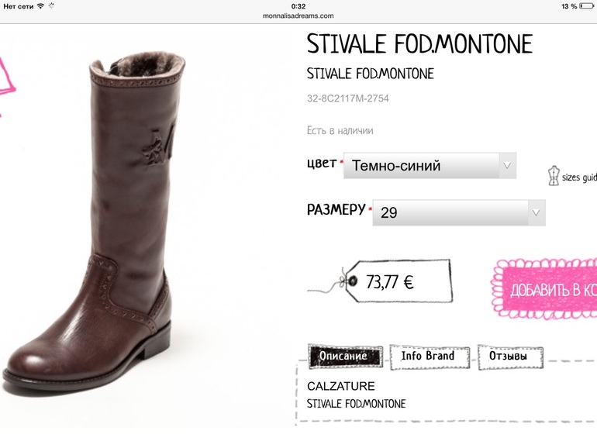The height and width of the screenshot is (448, 597).
Task: Tap the Wi-Fi signal icon
Action: click(x=40, y=6)
